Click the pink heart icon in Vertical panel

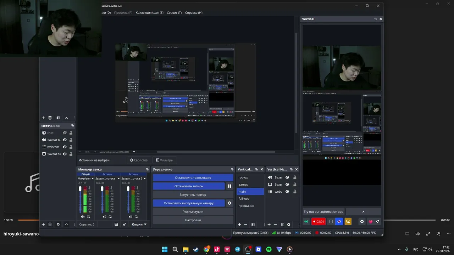[x=371, y=222]
